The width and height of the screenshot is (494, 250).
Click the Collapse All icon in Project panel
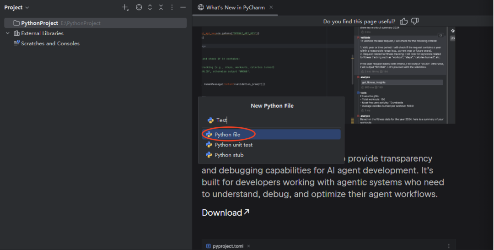[x=161, y=7]
